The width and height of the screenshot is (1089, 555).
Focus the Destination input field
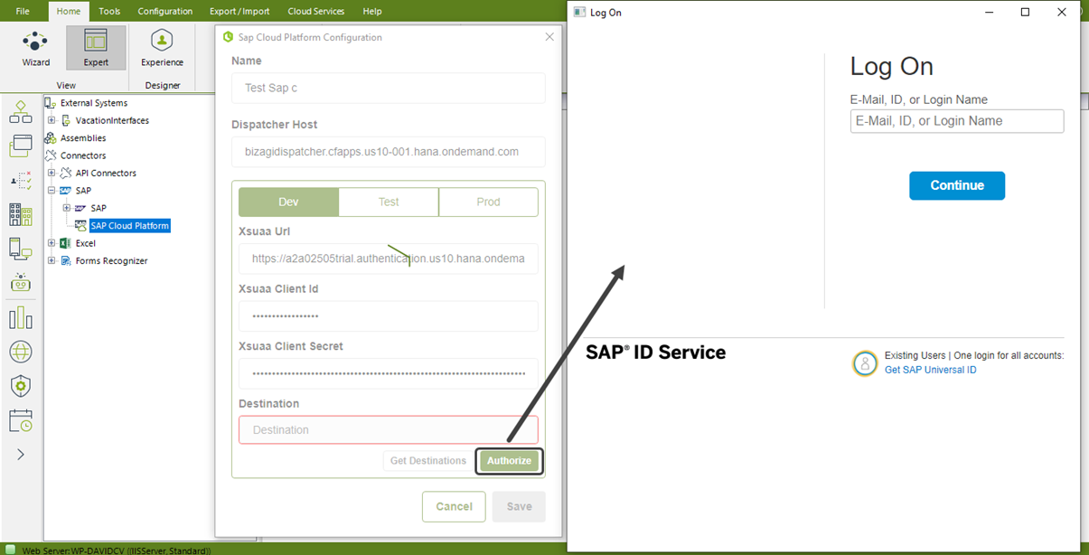point(389,429)
